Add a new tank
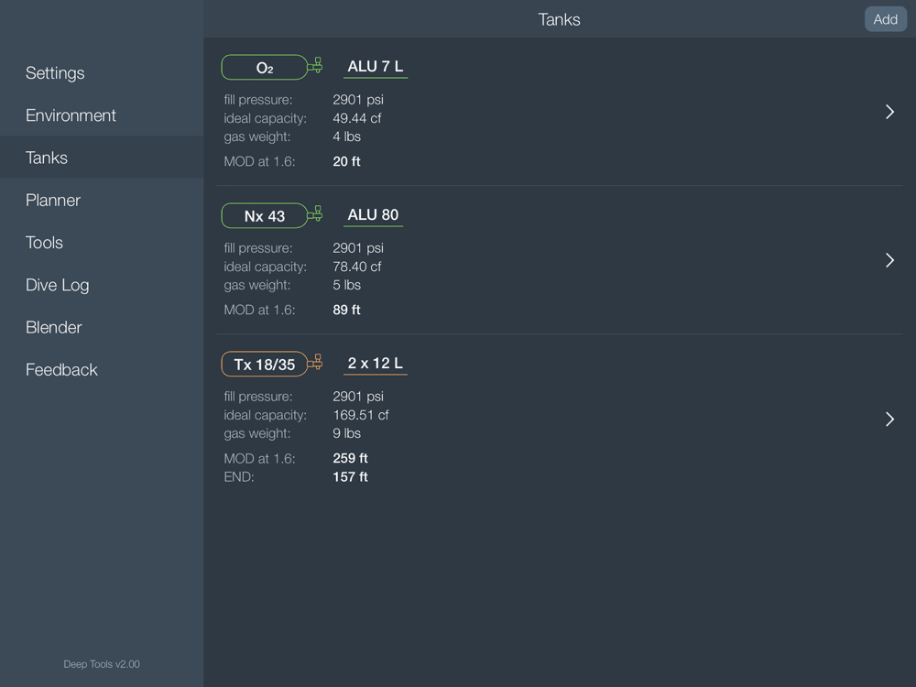The height and width of the screenshot is (687, 916). [x=885, y=19]
